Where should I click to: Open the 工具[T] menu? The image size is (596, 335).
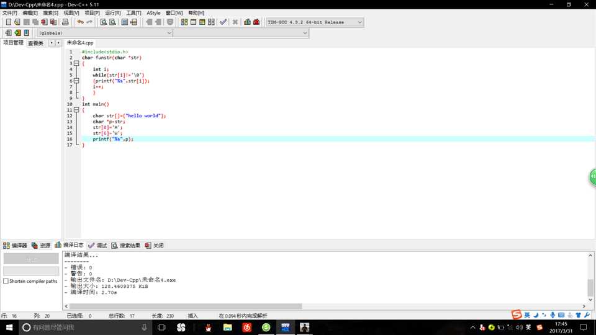point(133,13)
